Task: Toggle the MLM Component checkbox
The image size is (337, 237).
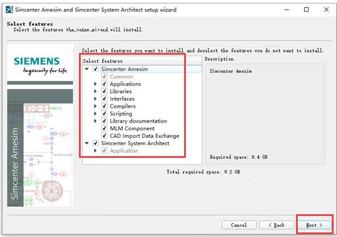Action: pyautogui.click(x=104, y=128)
